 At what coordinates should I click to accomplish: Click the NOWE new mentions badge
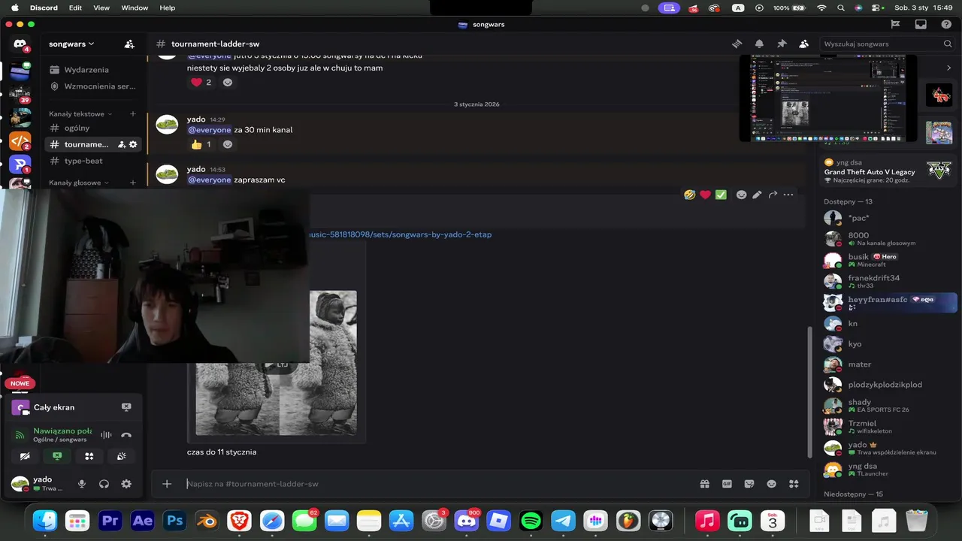(x=20, y=383)
